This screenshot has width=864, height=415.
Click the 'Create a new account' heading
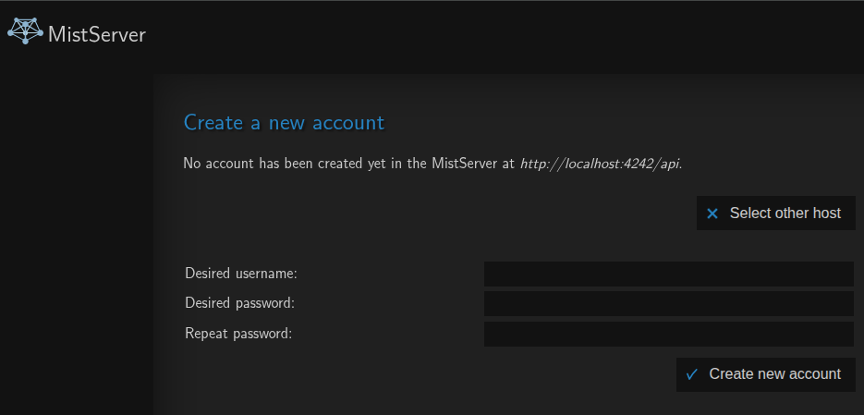pos(284,122)
